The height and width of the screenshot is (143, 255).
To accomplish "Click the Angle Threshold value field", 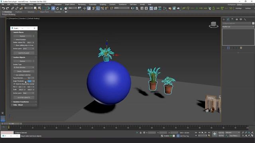I will (31, 81).
